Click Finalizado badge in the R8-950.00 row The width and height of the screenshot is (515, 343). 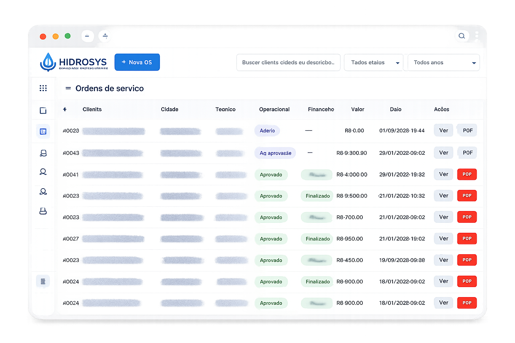pos(317,239)
